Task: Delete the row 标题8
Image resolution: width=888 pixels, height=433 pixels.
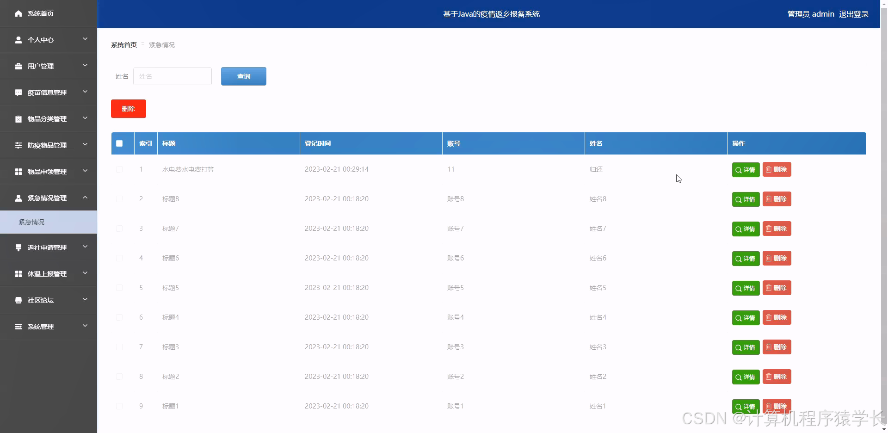Action: 777,199
